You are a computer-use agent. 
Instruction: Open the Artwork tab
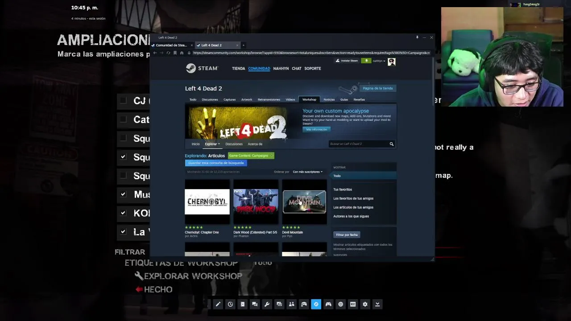point(247,99)
